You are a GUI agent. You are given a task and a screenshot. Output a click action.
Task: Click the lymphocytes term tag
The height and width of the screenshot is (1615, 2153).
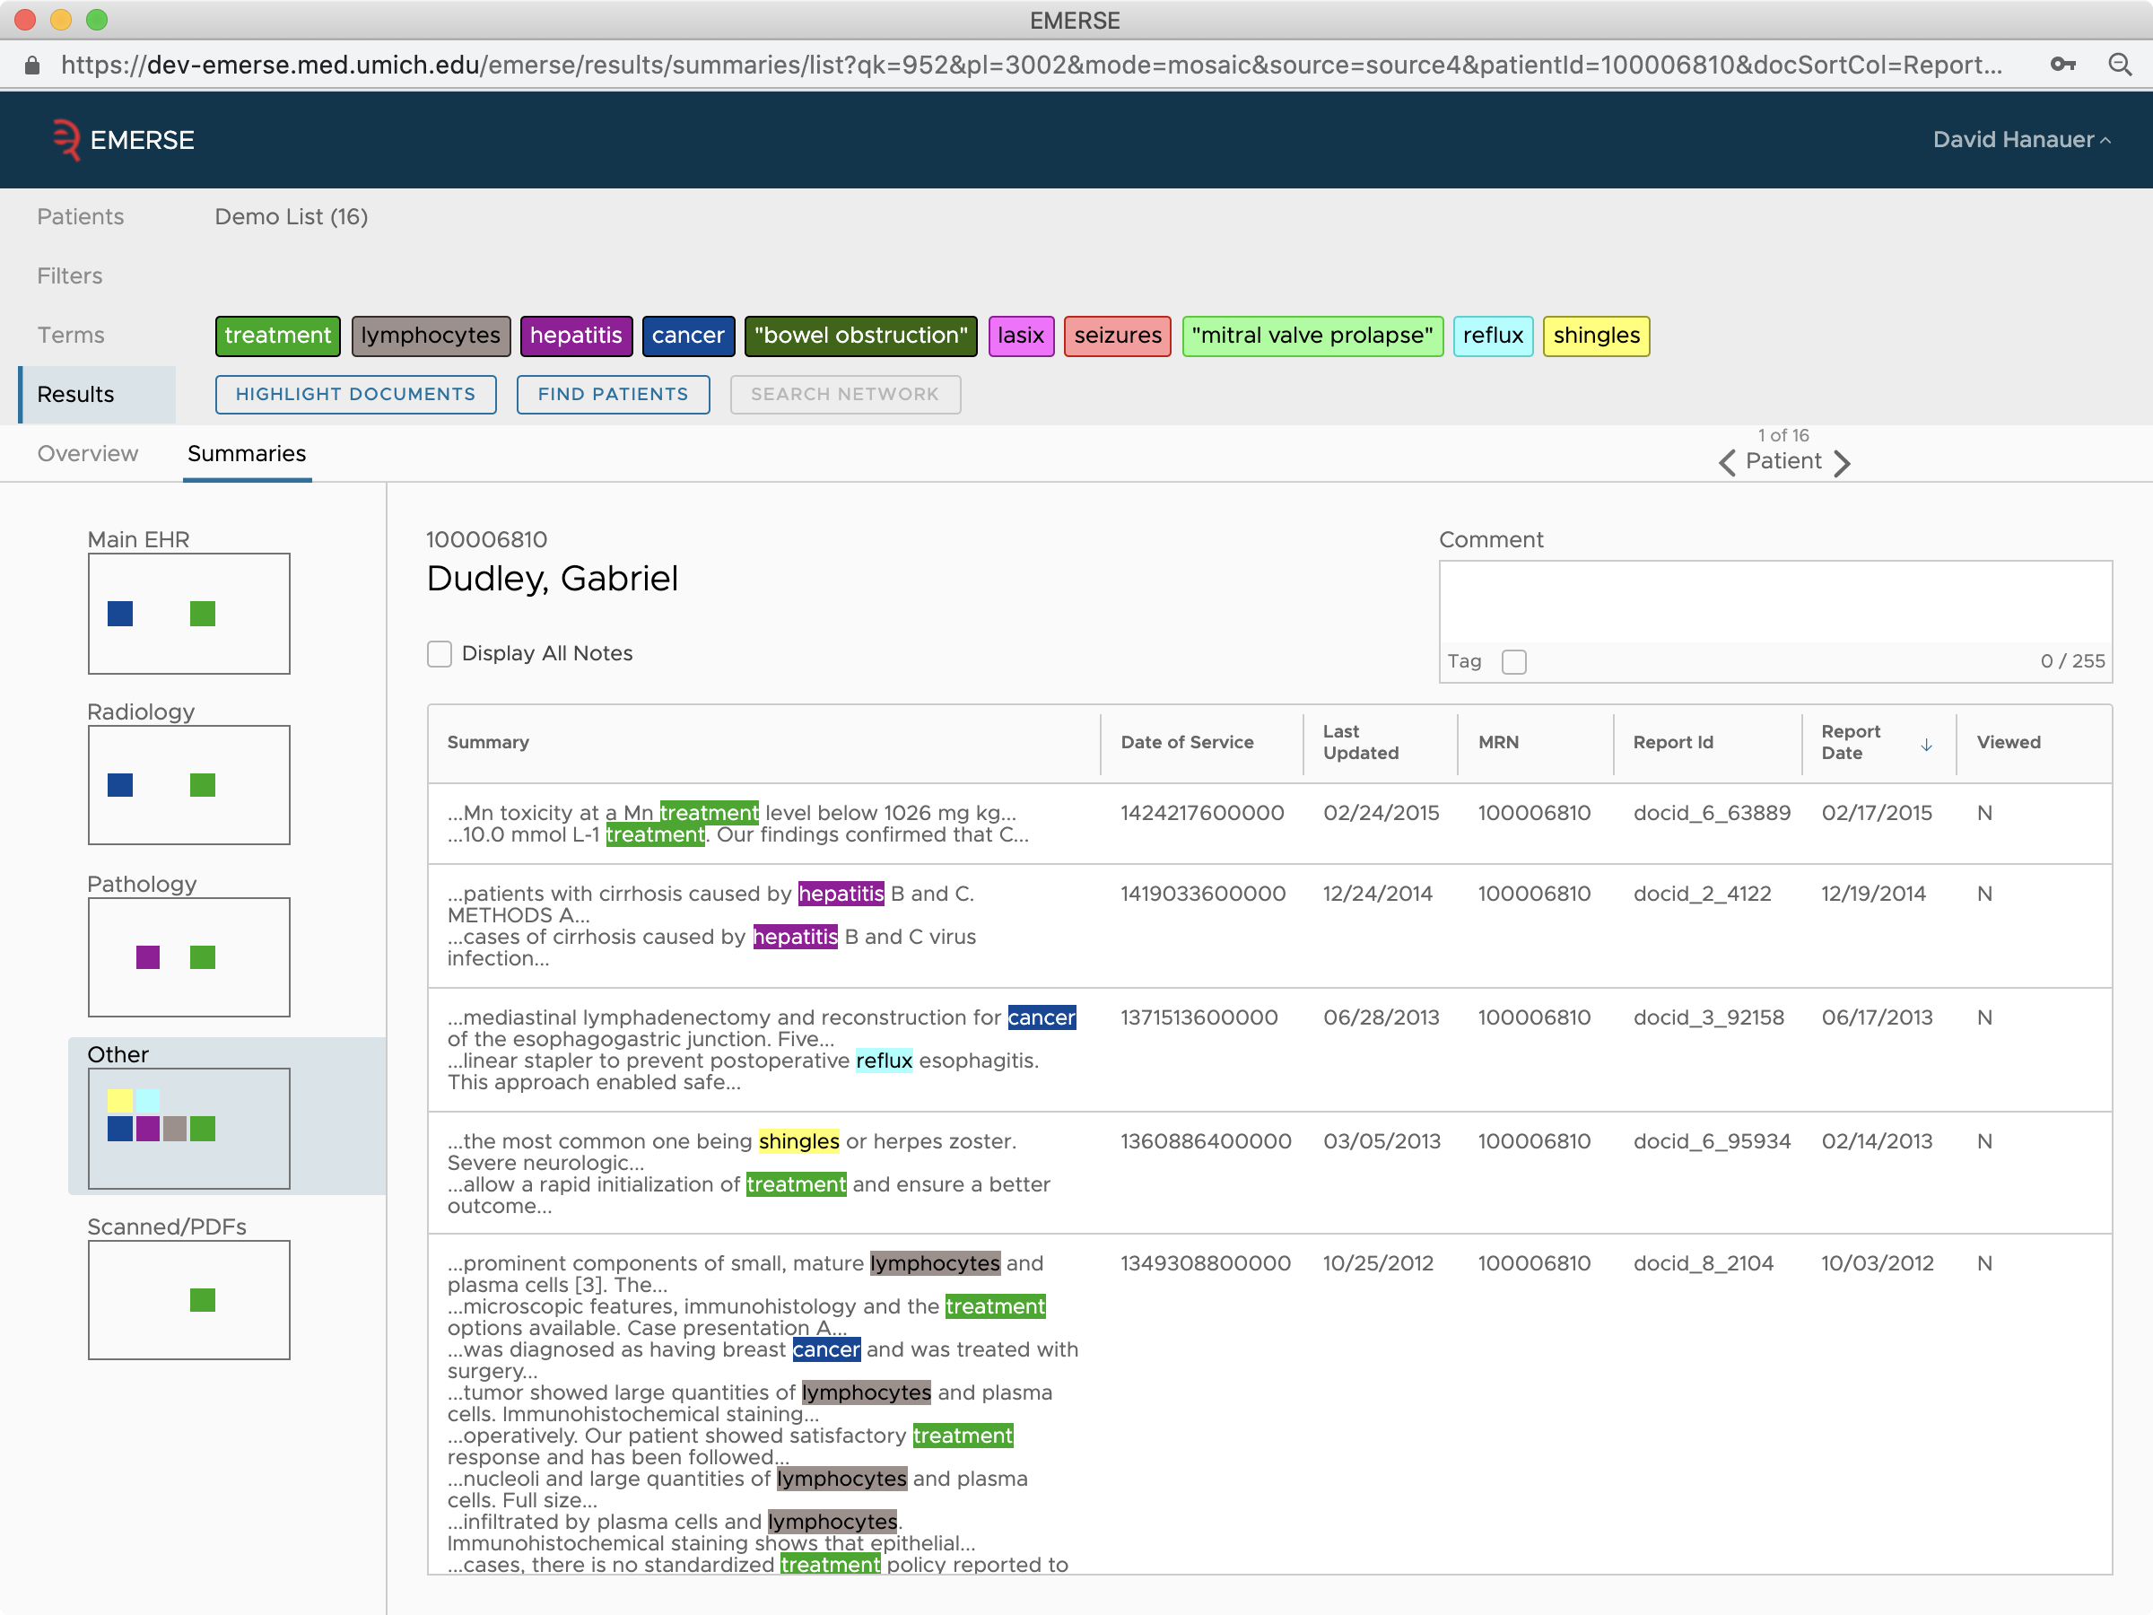(431, 336)
